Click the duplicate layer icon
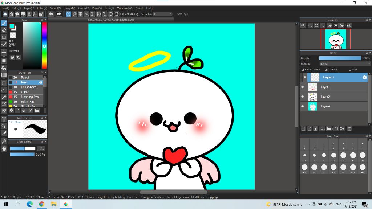Viewport: 372px width, 209px height. 336,129
